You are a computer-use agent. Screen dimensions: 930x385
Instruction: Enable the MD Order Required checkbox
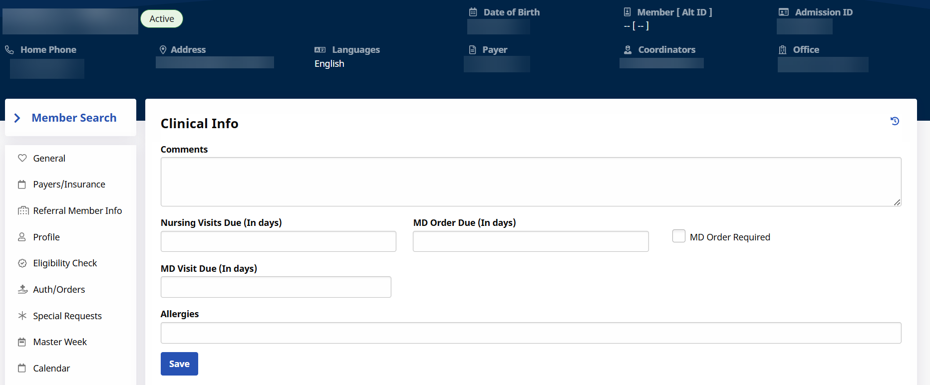(x=678, y=236)
